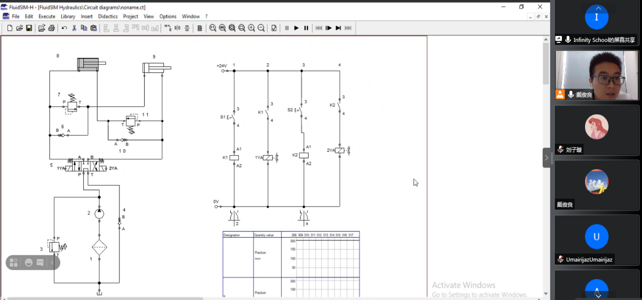Click the New circuit file icon

pyautogui.click(x=10, y=28)
